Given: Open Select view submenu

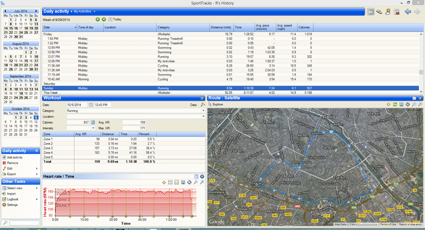Looking at the screenshot, I should 20,188.
